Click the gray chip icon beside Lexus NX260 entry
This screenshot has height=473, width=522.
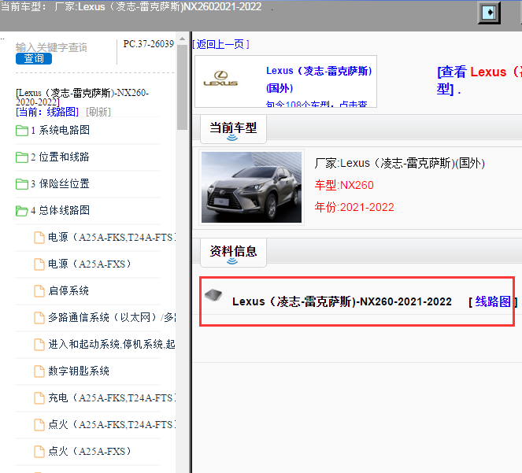pos(213,294)
